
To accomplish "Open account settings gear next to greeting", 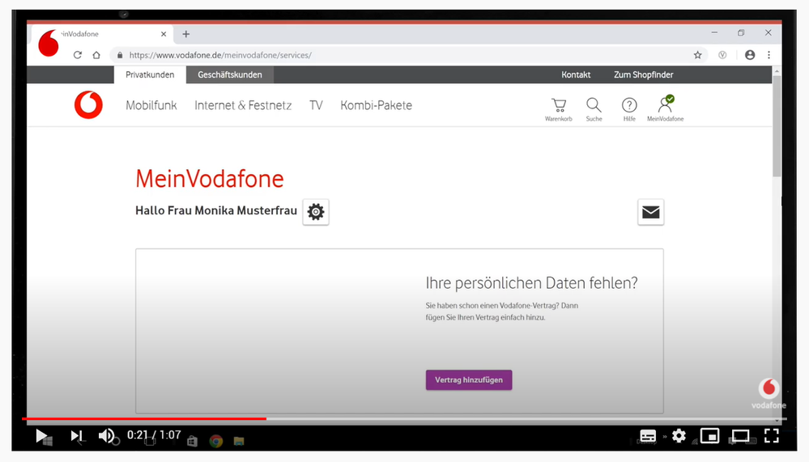I will coord(316,212).
